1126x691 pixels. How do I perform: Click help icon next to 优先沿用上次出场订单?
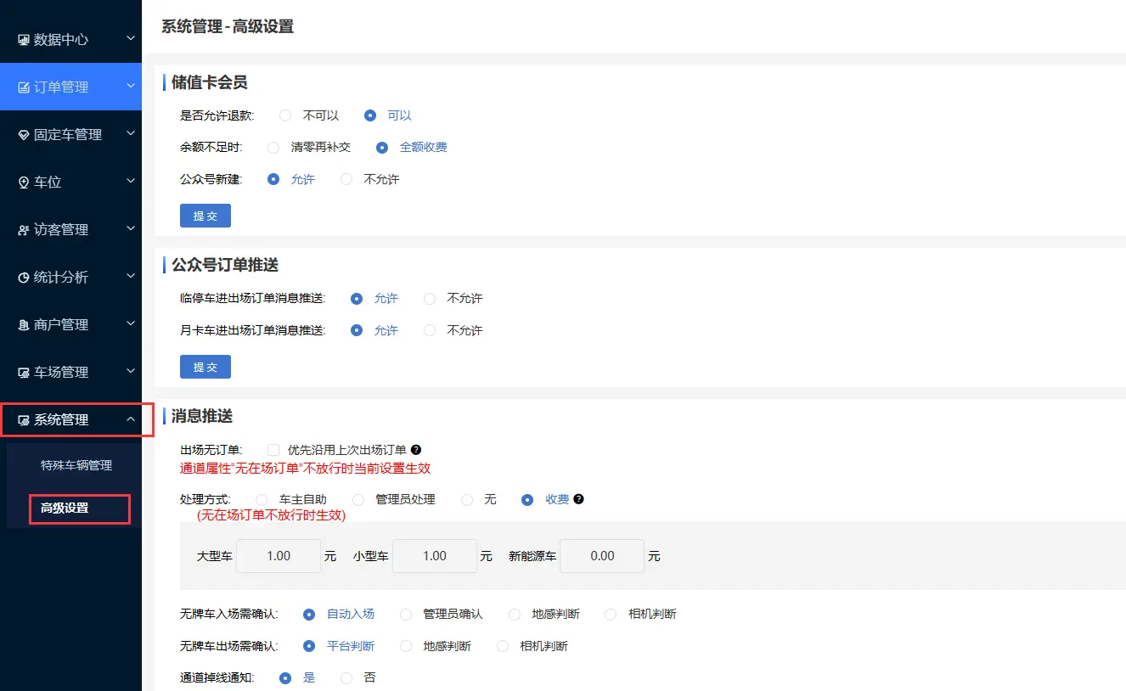click(x=416, y=450)
